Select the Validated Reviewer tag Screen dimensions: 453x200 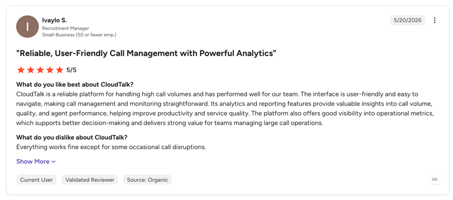click(90, 180)
